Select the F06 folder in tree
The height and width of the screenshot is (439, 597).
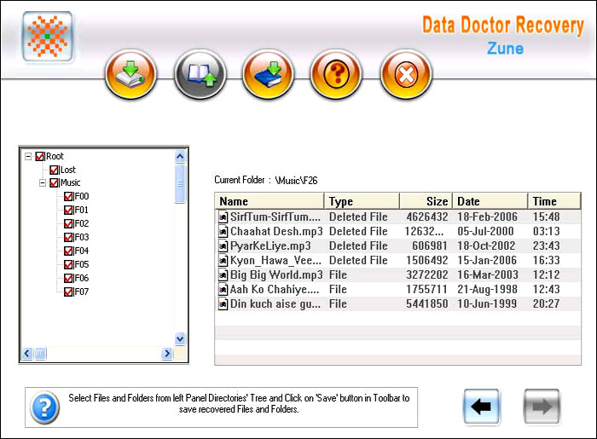[x=82, y=279]
